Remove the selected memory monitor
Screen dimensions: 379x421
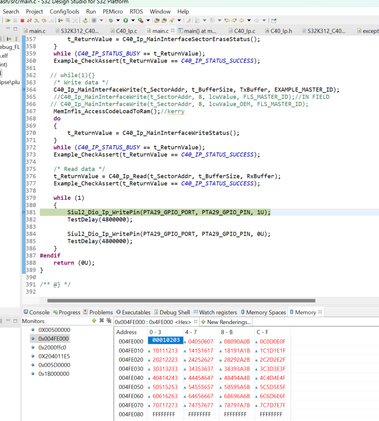point(102,320)
